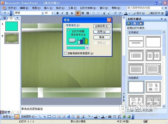Click the 新幻灯片 toolbar button
The height and width of the screenshot is (124, 168).
(x=156, y=13)
